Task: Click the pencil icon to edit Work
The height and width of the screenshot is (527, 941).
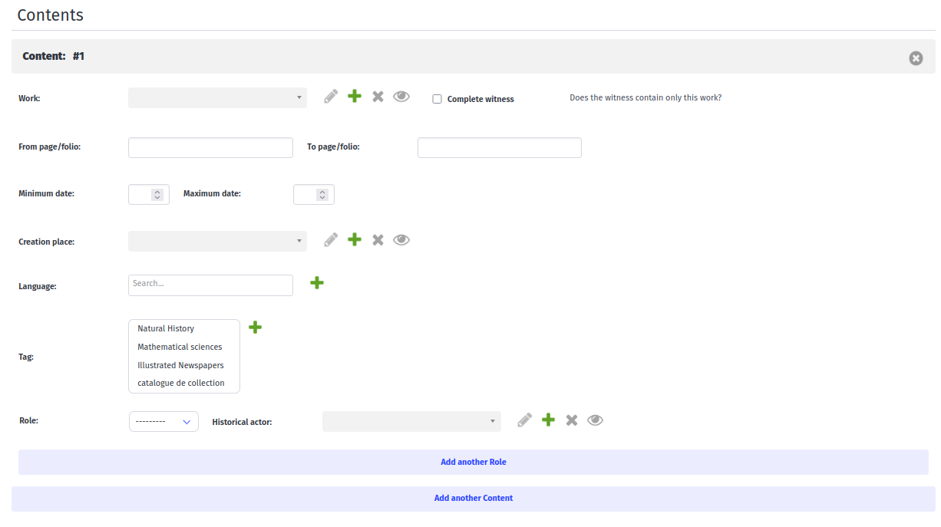Action: pos(330,96)
